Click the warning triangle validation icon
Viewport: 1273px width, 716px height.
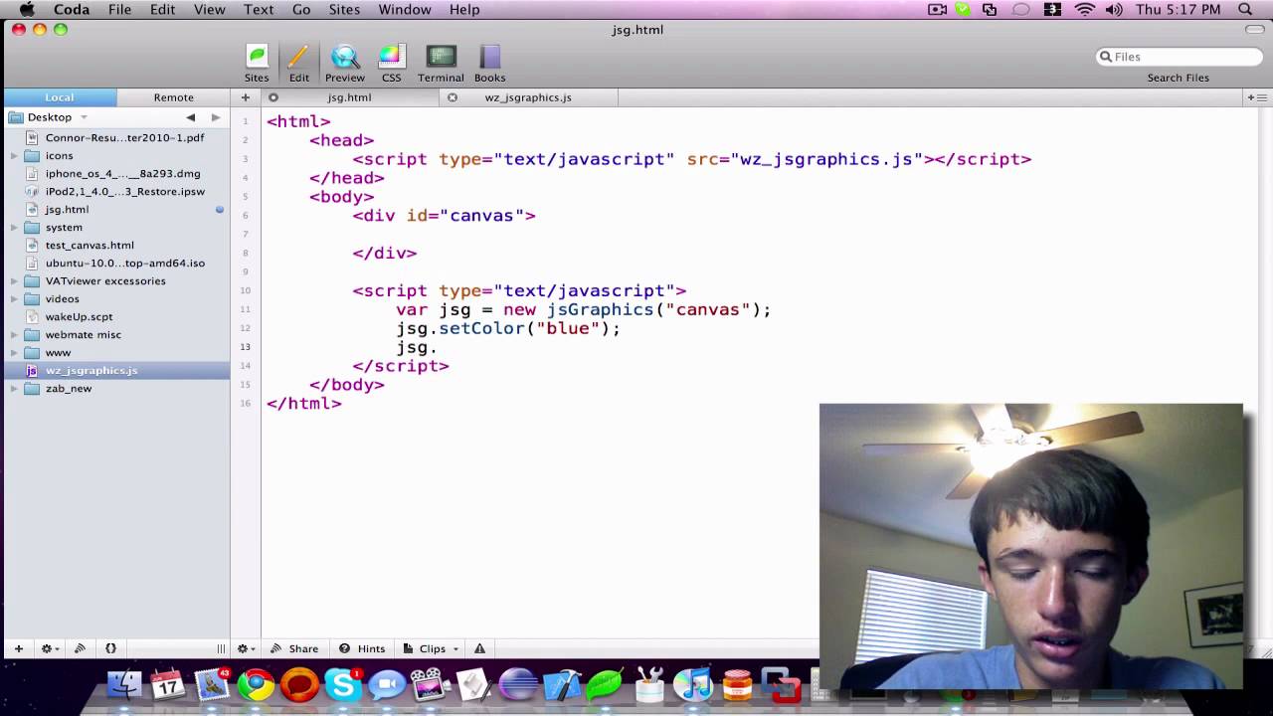tap(479, 648)
